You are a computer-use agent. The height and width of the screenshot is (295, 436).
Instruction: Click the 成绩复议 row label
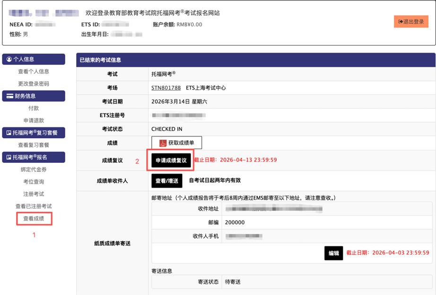point(113,161)
